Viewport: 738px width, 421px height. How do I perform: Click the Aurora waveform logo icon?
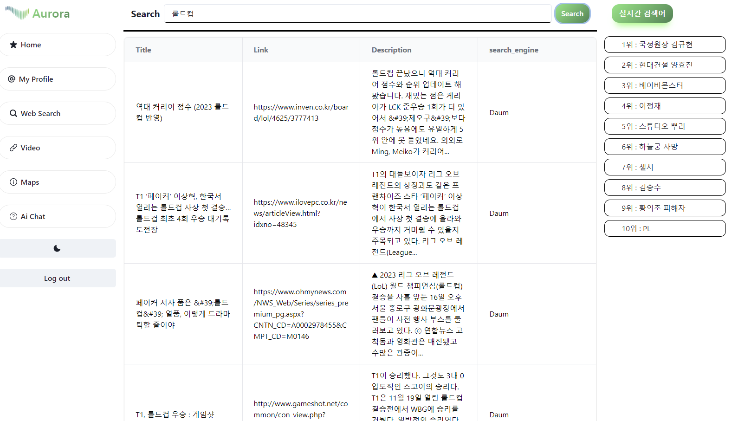coord(17,13)
